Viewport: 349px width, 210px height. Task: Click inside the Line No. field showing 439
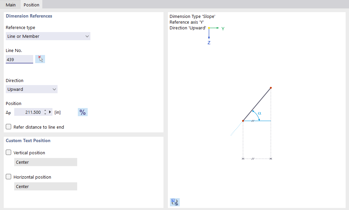(x=19, y=59)
